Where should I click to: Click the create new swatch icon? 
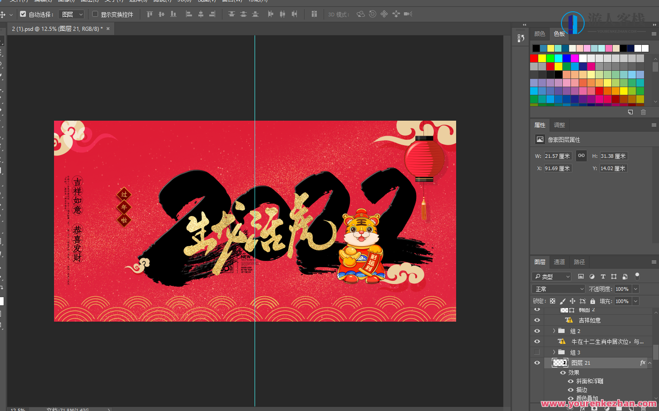[x=630, y=112]
